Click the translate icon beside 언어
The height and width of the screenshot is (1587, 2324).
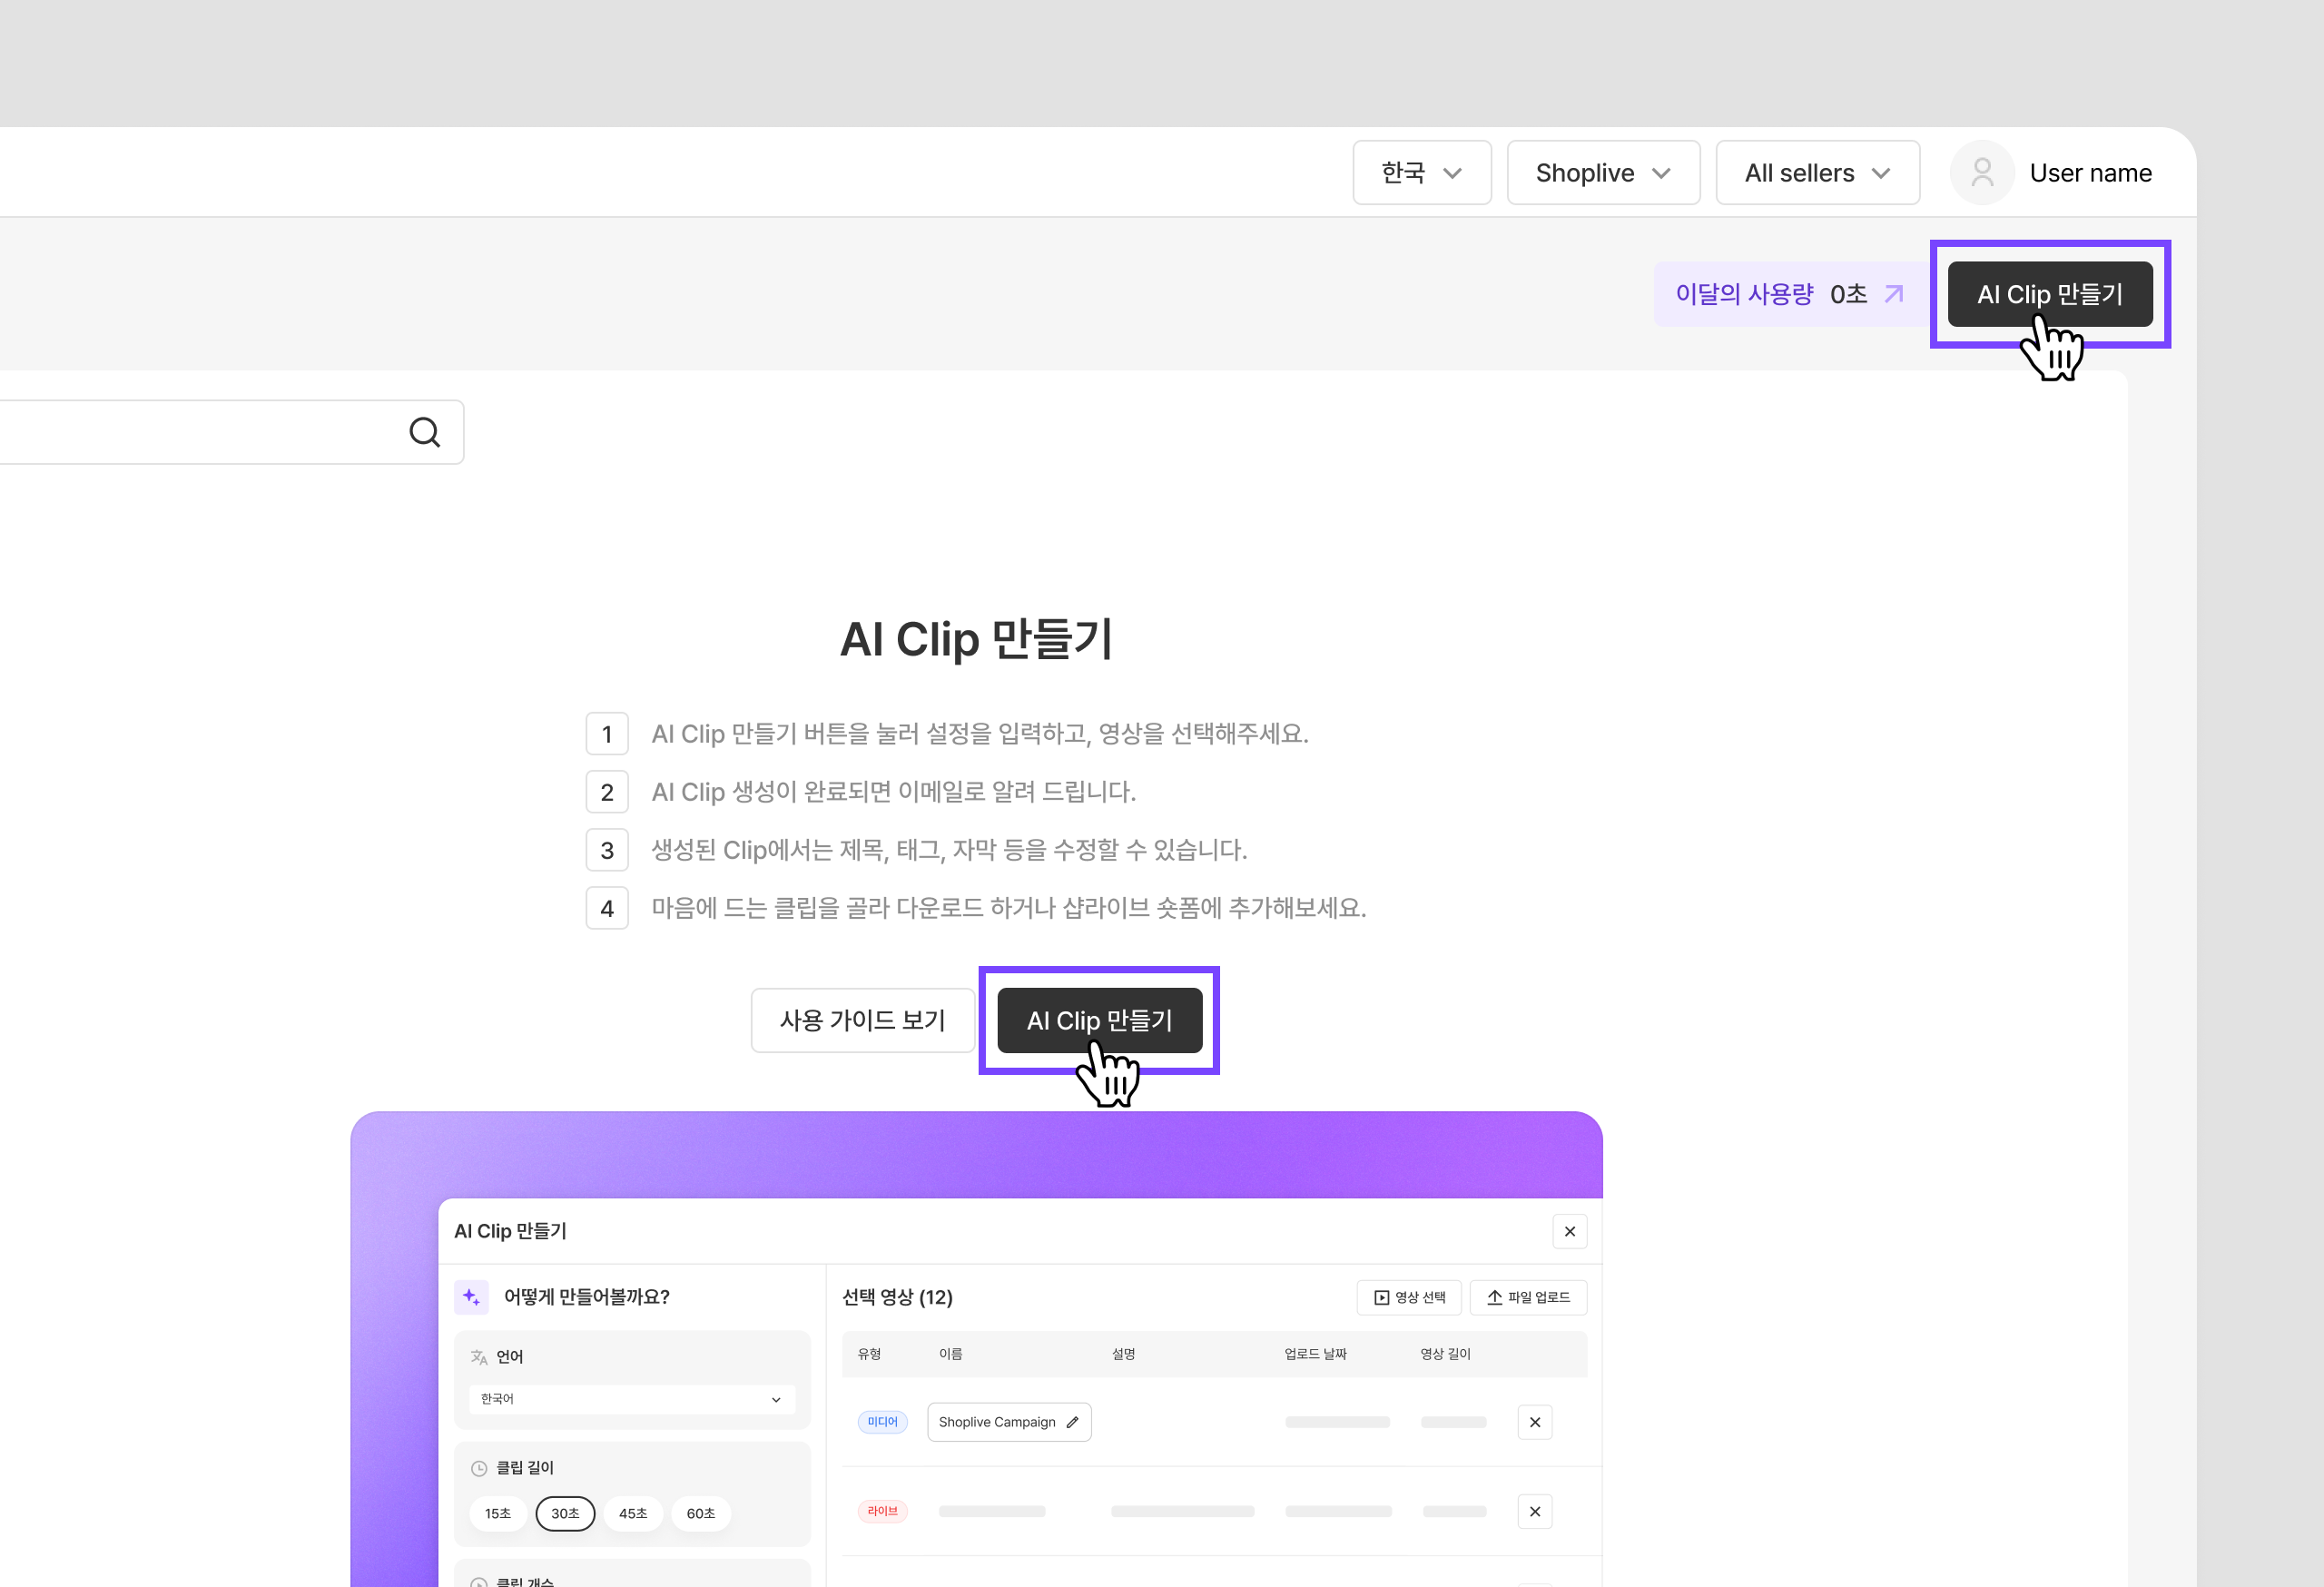(479, 1357)
